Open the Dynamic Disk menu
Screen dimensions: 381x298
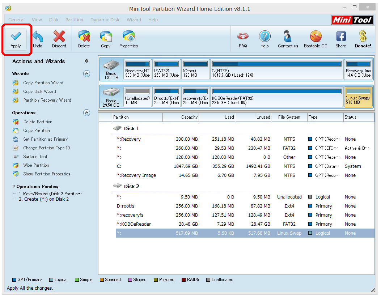(105, 20)
